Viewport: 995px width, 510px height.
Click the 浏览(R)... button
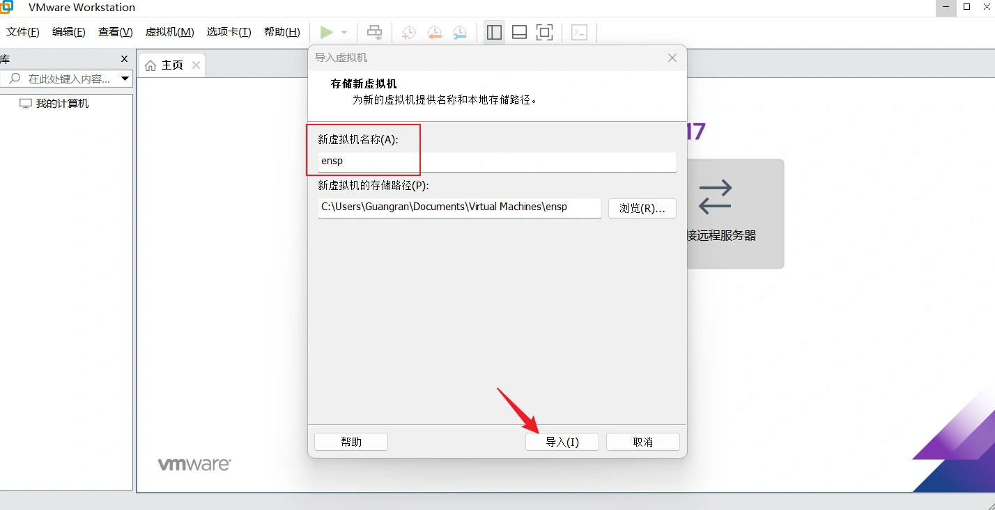[x=642, y=208]
